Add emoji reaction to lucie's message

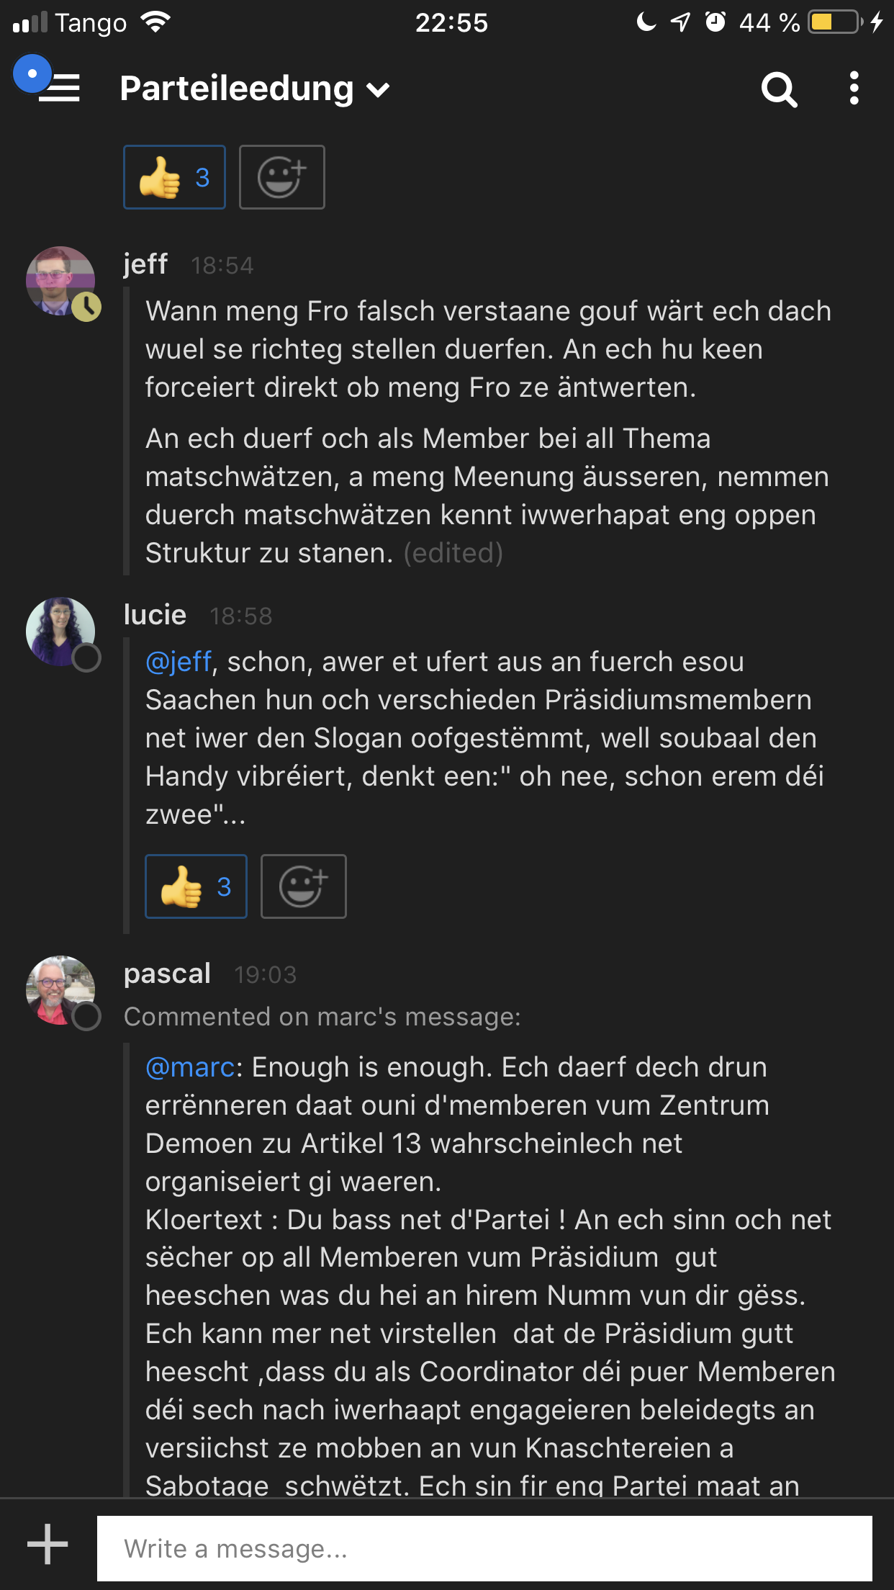pyautogui.click(x=303, y=886)
